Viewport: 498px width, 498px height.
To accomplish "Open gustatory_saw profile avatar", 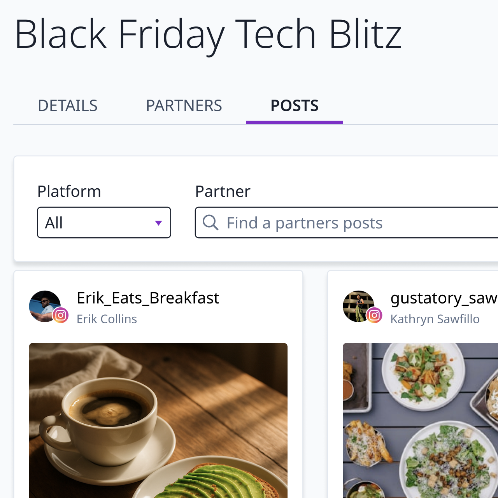I will pyautogui.click(x=358, y=306).
